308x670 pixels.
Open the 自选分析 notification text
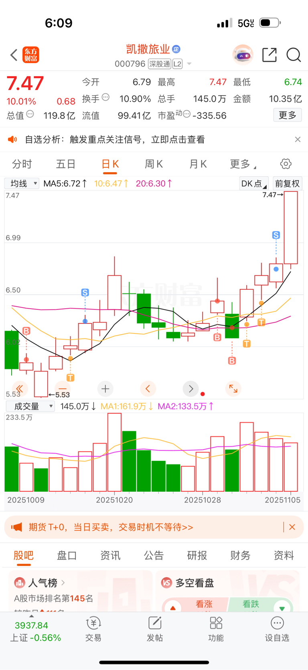[115, 139]
